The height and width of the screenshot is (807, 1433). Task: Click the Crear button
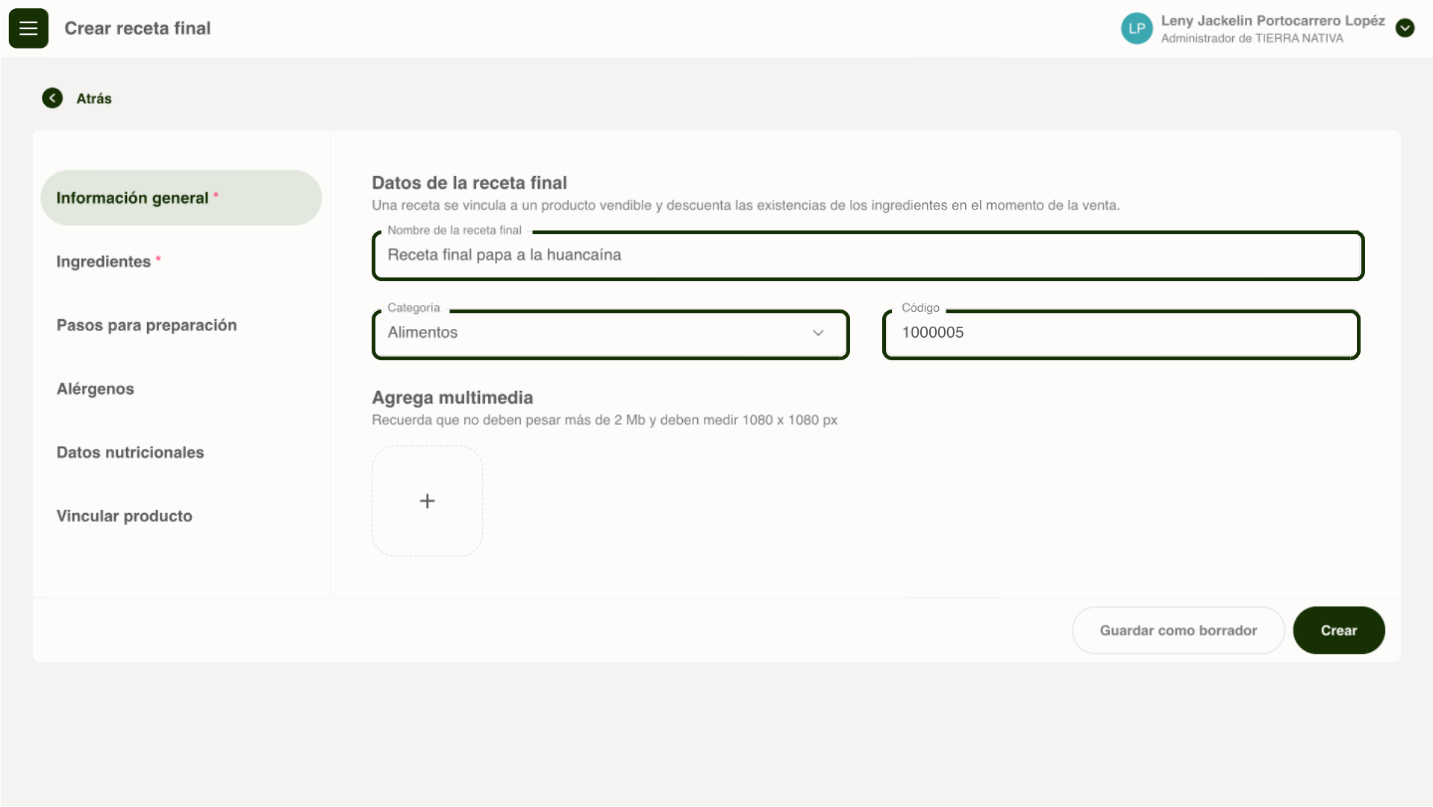pyautogui.click(x=1338, y=630)
